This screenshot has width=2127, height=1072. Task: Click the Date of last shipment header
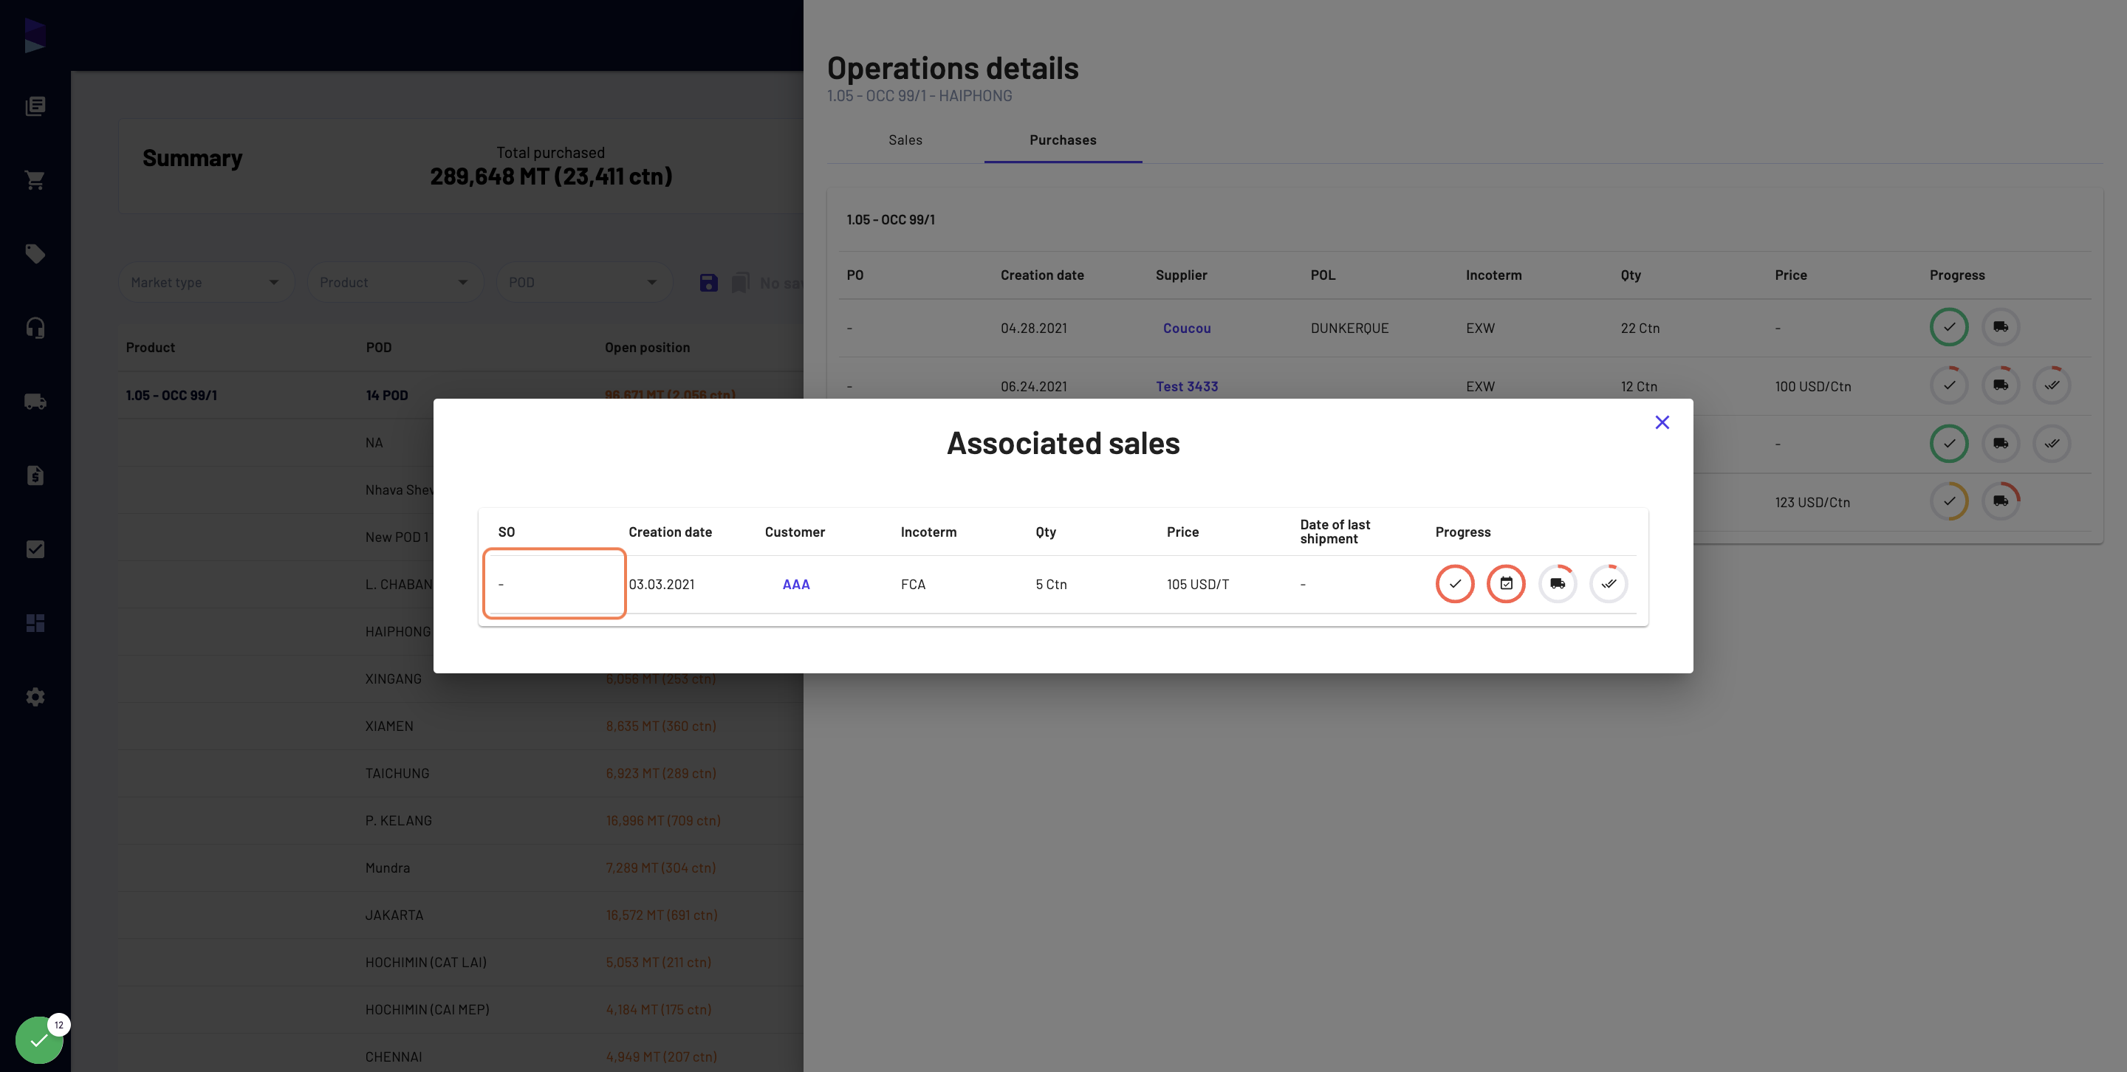[x=1335, y=532]
